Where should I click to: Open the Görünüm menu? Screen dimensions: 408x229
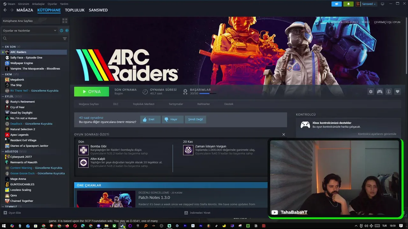[24, 4]
